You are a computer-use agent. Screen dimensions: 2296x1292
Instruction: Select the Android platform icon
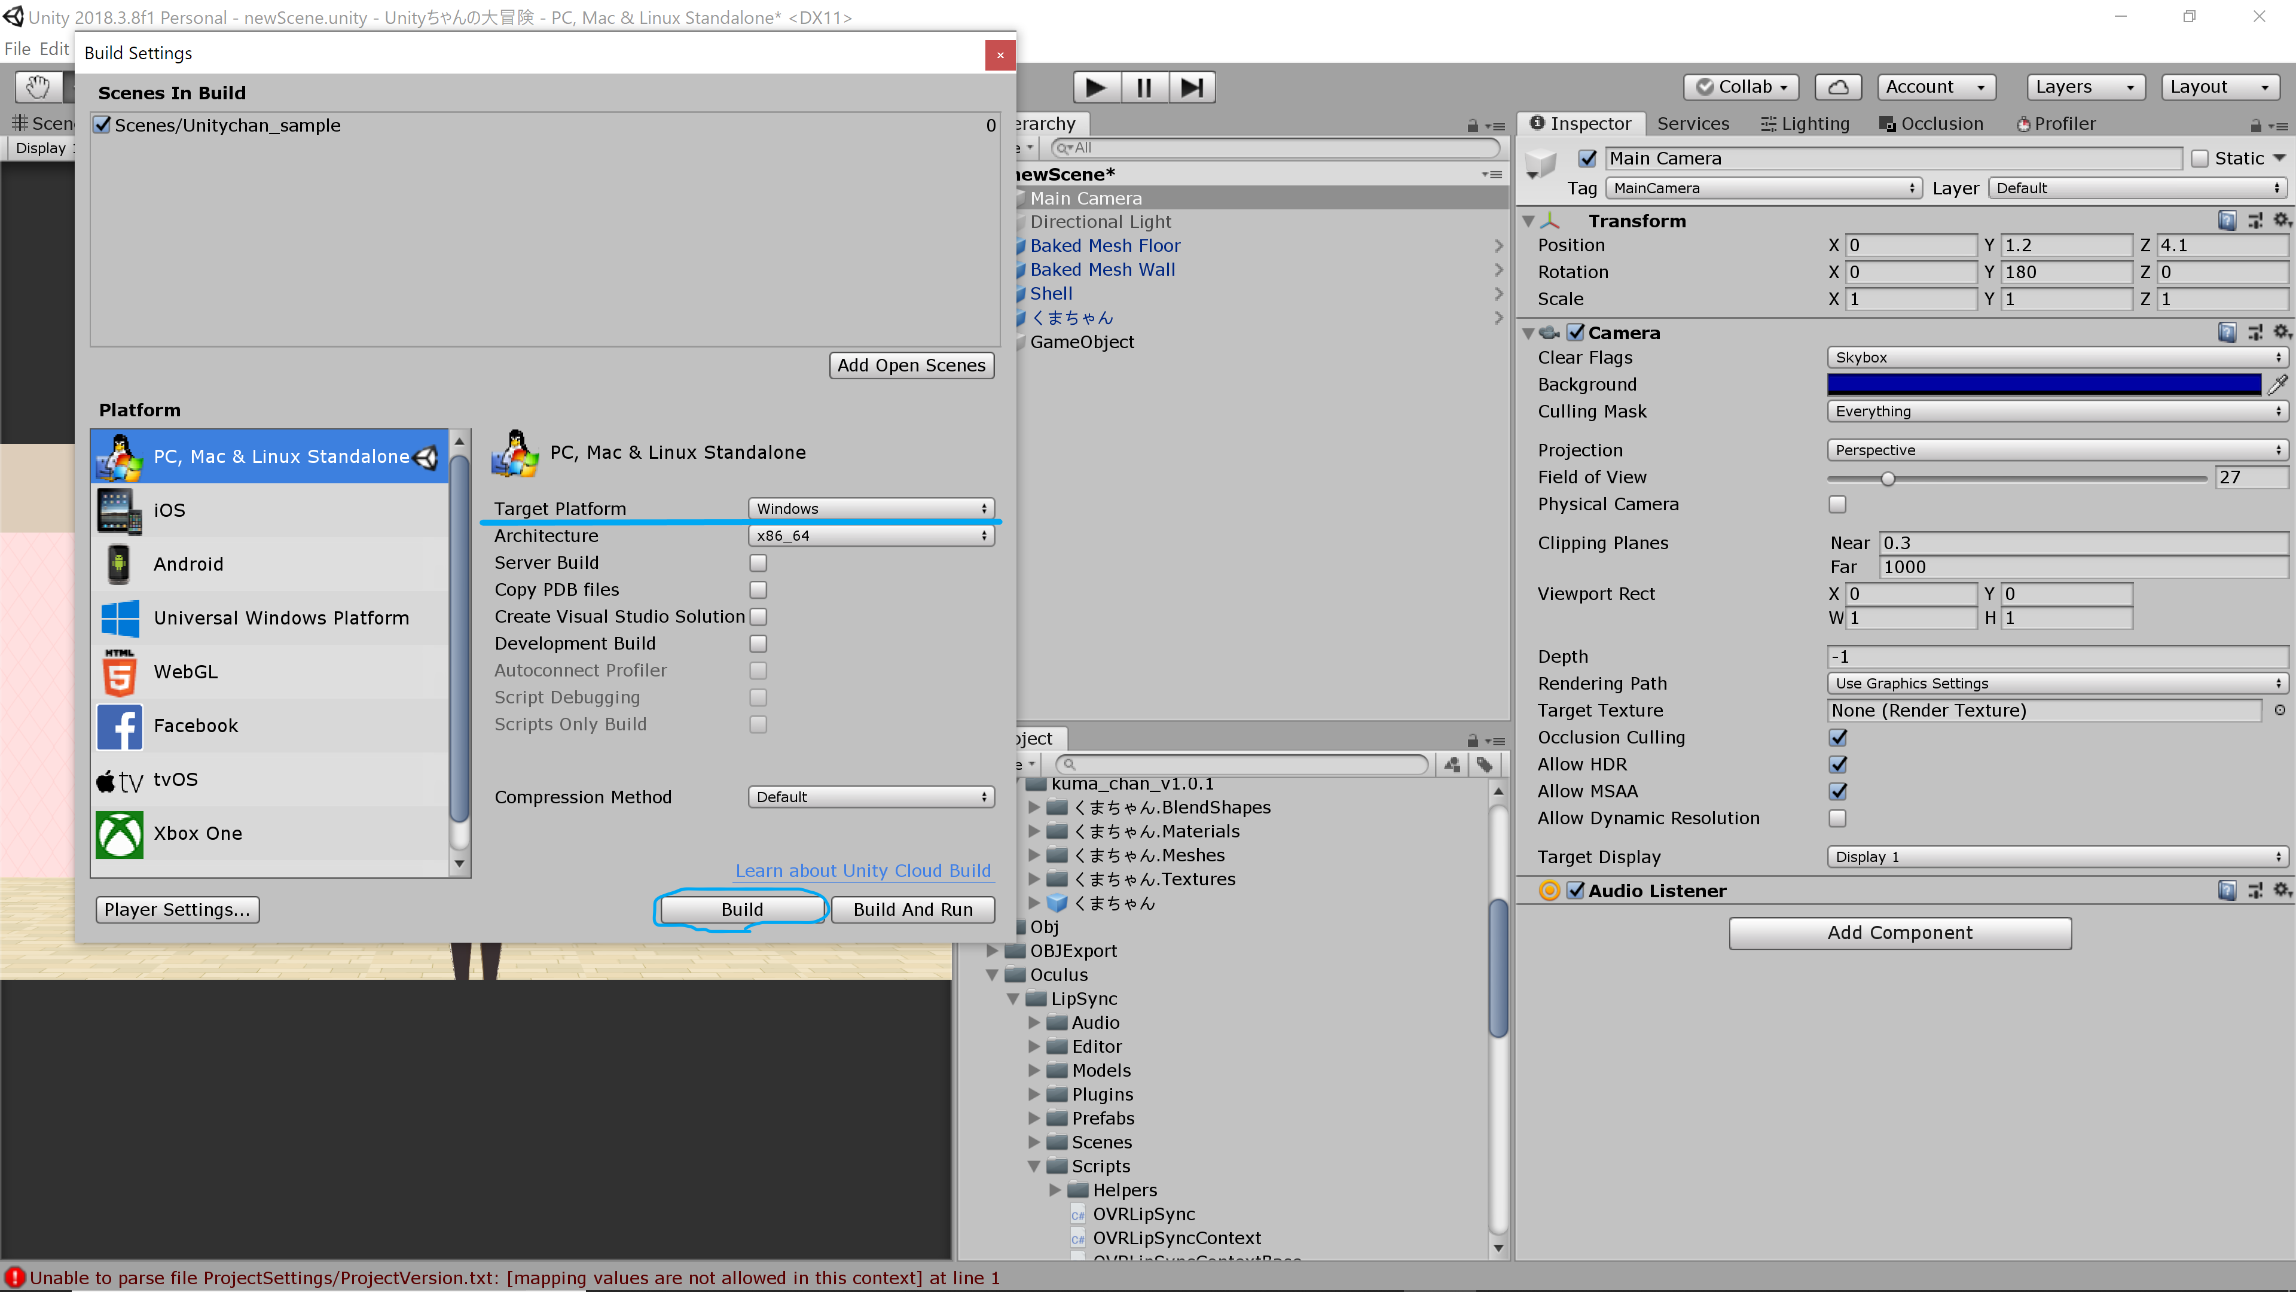120,565
